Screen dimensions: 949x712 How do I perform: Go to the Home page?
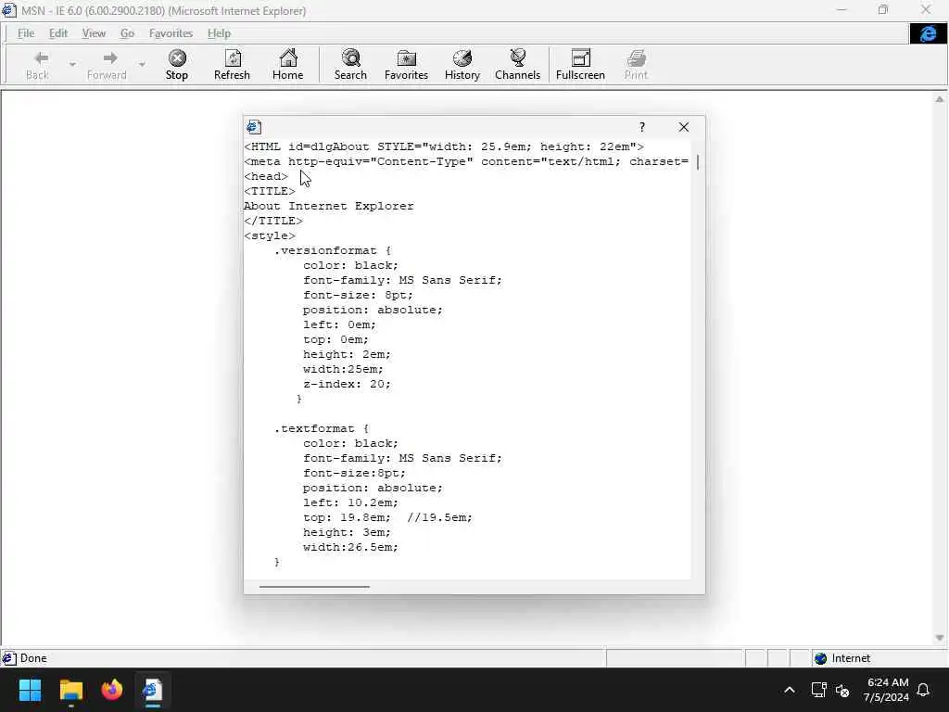pyautogui.click(x=288, y=65)
